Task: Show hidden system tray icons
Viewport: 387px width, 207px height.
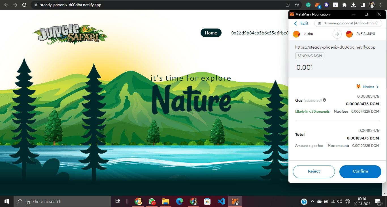Action: 312,202
